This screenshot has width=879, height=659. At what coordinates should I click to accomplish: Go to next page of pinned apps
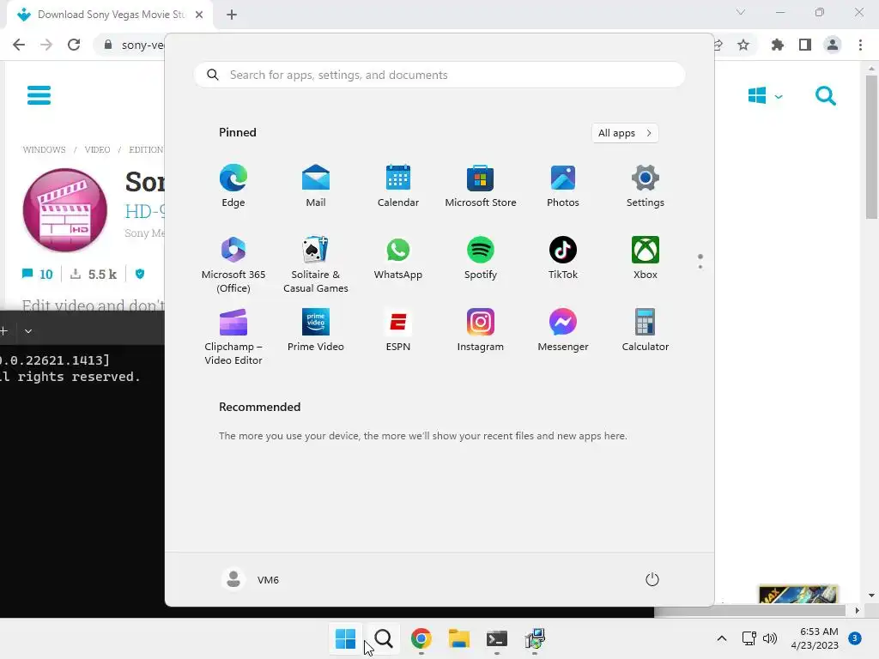coord(700,267)
